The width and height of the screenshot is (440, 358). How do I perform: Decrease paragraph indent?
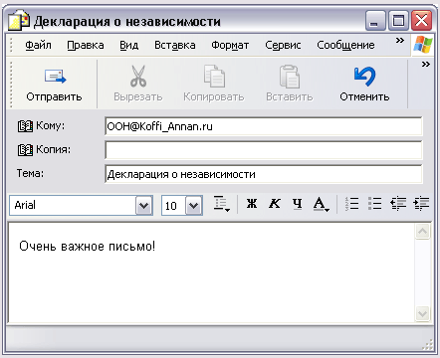click(x=398, y=204)
